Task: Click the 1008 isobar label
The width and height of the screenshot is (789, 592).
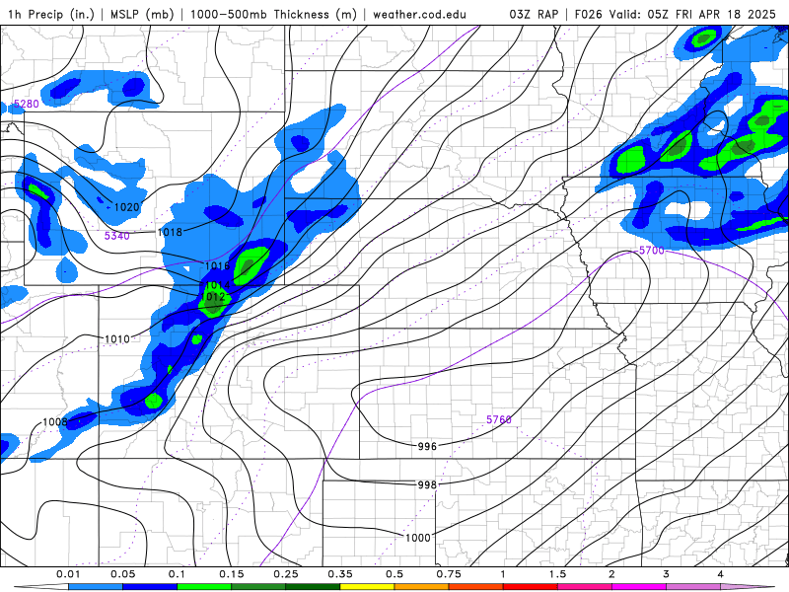Action: coord(55,422)
